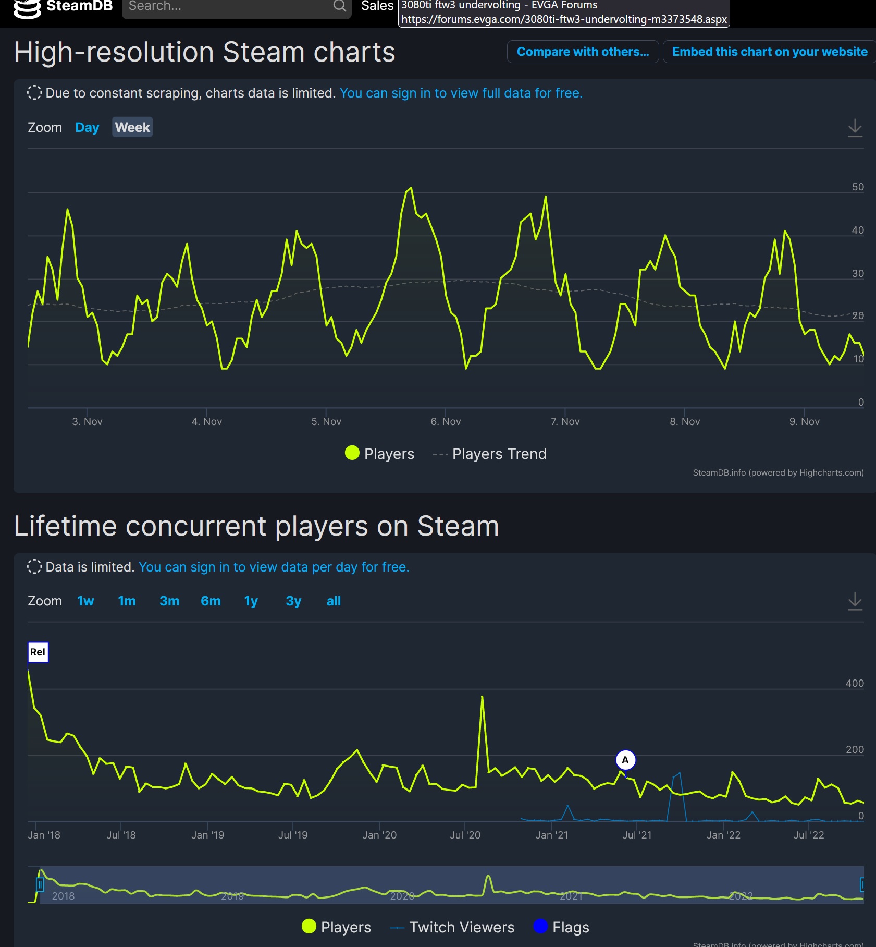Click the Rel release flag marker
The image size is (876, 947).
(38, 652)
